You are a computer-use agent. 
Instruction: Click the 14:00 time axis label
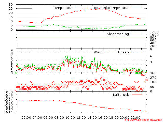pyautogui.click(x=92, y=118)
